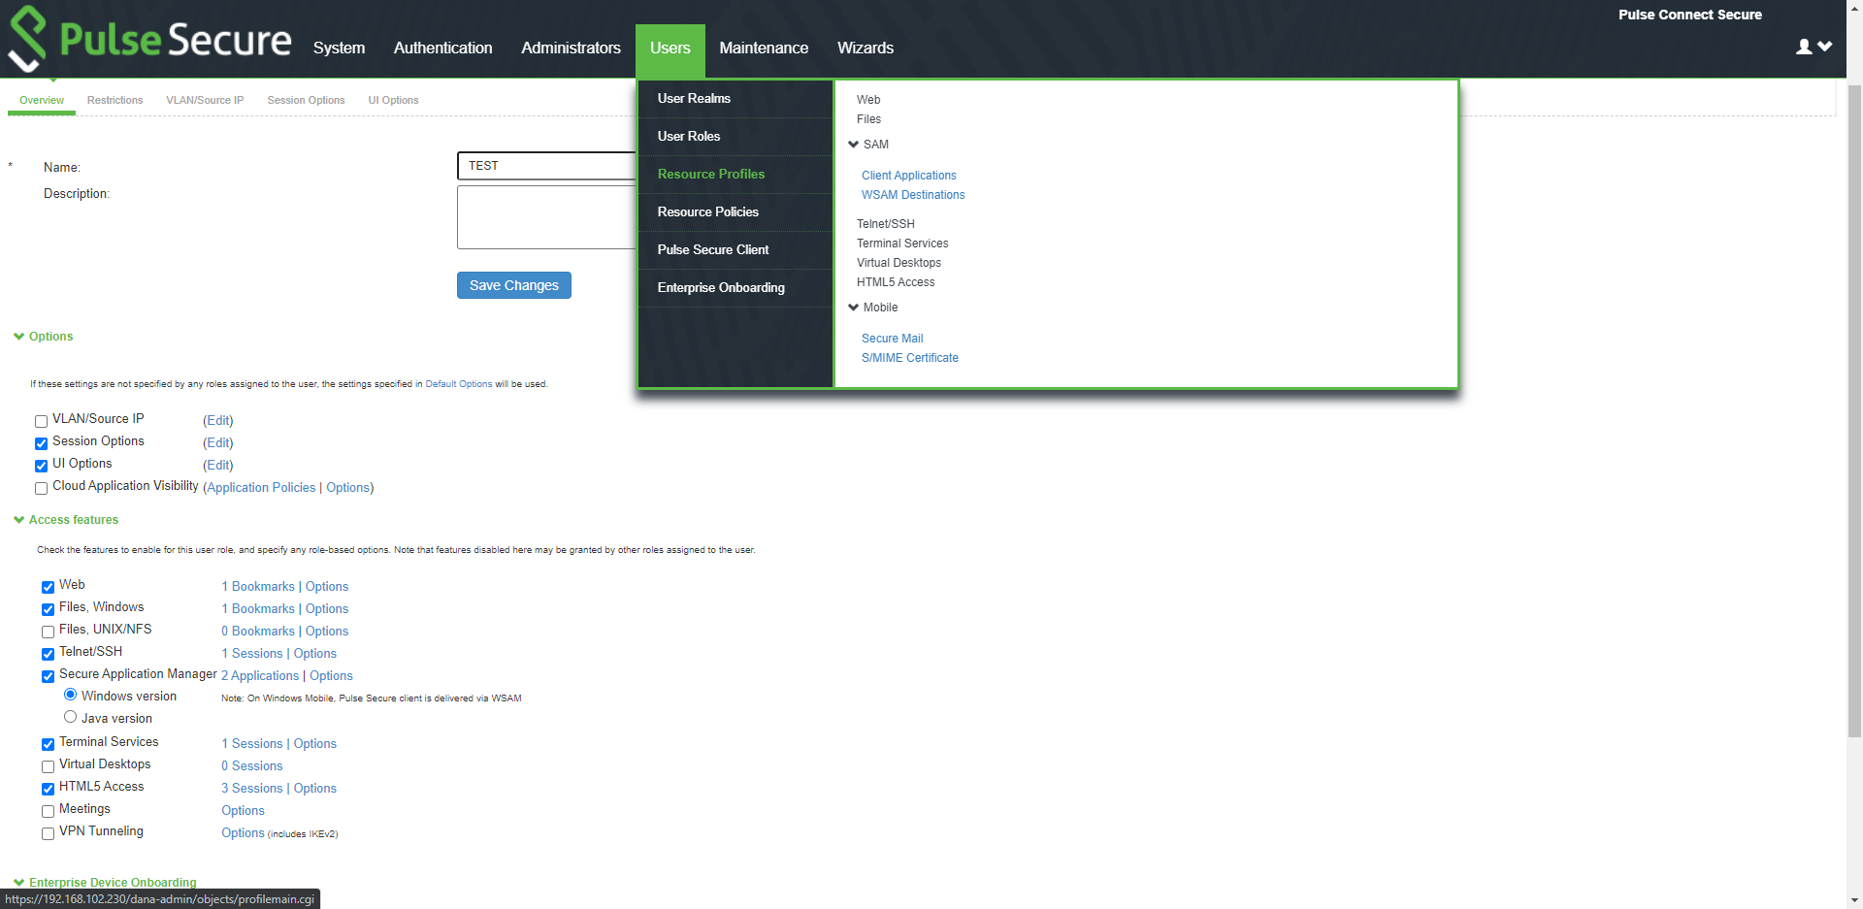The width and height of the screenshot is (1863, 909).
Task: Uncheck the HTML5 Access checkbox
Action: click(x=48, y=789)
